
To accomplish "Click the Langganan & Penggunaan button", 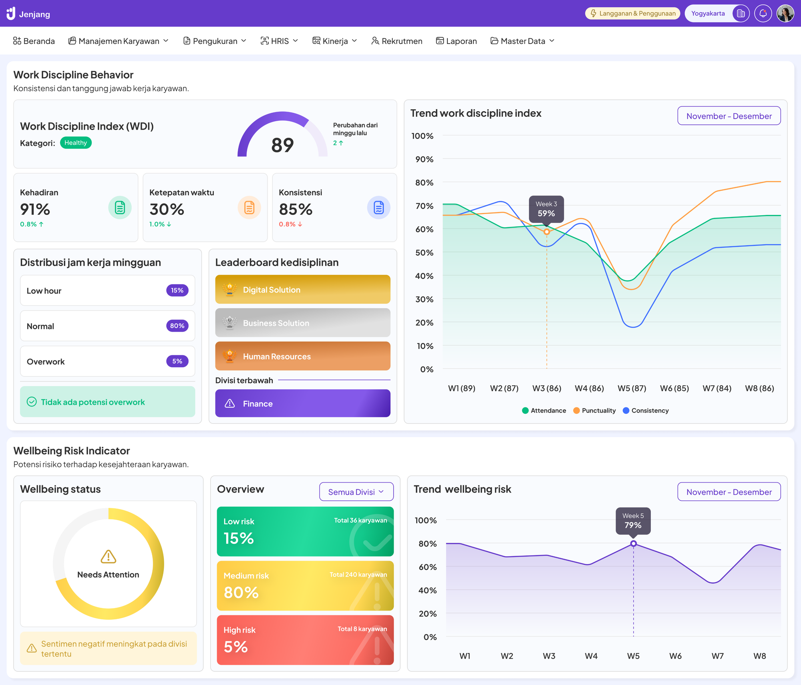I will click(x=632, y=14).
